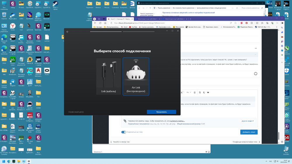The width and height of the screenshot is (292, 164).
Task: Click the выберите файлы link
Action: point(177,121)
